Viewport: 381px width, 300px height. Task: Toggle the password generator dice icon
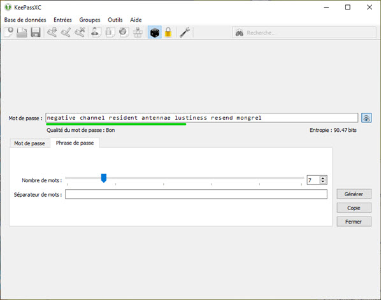[x=155, y=32]
